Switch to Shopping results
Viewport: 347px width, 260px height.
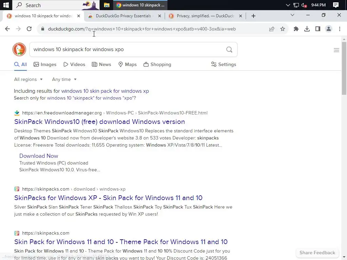pos(157,64)
